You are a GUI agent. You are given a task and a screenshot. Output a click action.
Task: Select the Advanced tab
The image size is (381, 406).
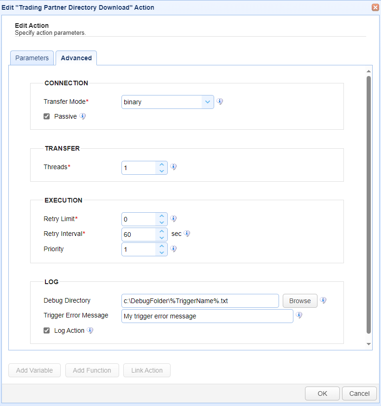pos(76,58)
